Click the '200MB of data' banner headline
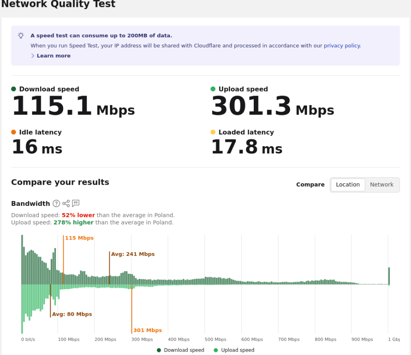The height and width of the screenshot is (355, 411). point(101,35)
